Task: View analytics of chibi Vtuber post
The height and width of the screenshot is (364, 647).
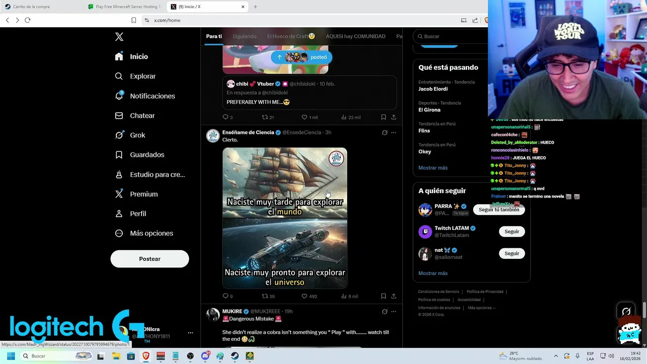Action: [351, 117]
